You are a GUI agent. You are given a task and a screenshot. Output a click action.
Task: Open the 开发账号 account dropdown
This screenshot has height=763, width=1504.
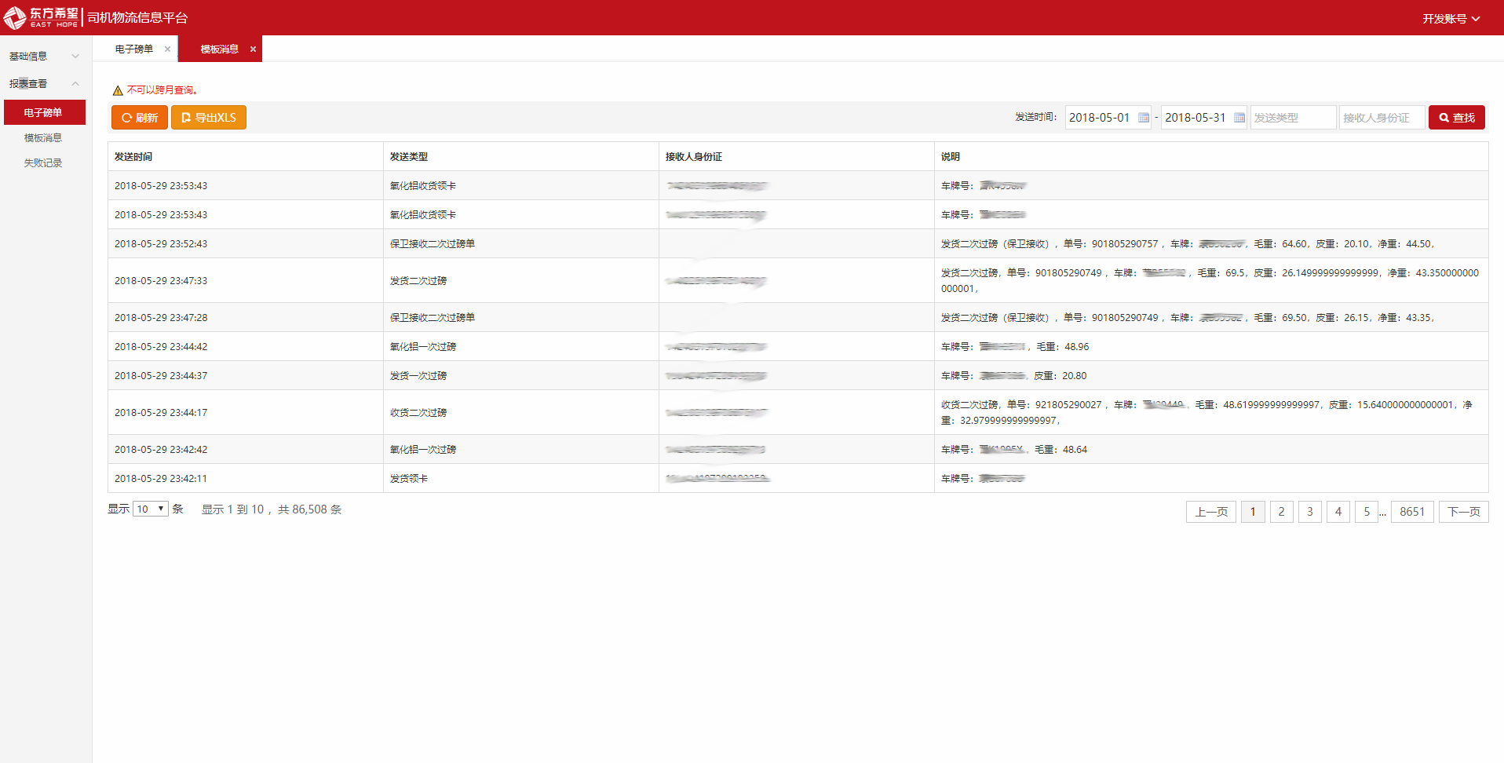[x=1451, y=18]
